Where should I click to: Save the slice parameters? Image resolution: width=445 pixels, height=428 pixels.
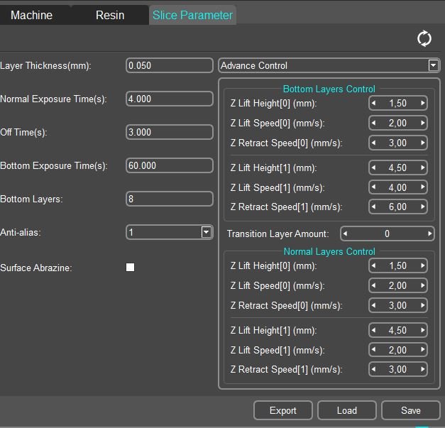tap(410, 410)
